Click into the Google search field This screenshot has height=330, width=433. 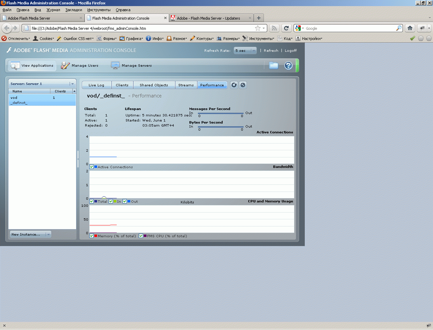tap(350, 28)
